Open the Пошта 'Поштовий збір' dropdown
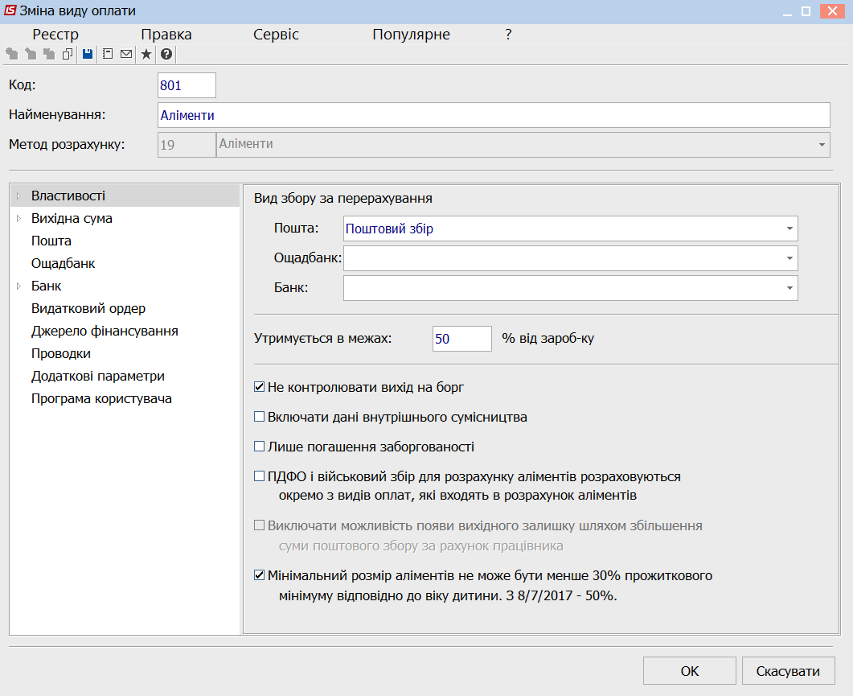Image resolution: width=853 pixels, height=696 pixels. pos(789,229)
